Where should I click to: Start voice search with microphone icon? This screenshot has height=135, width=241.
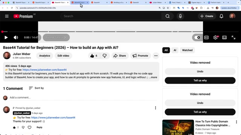[x=180, y=16]
